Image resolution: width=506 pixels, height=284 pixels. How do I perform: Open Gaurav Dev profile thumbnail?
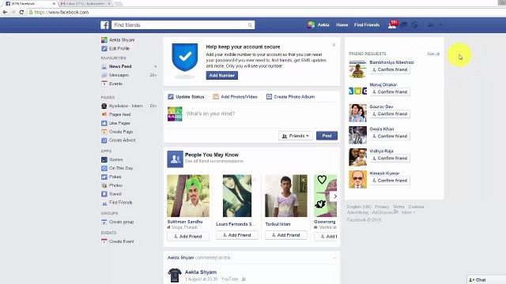coord(357,113)
